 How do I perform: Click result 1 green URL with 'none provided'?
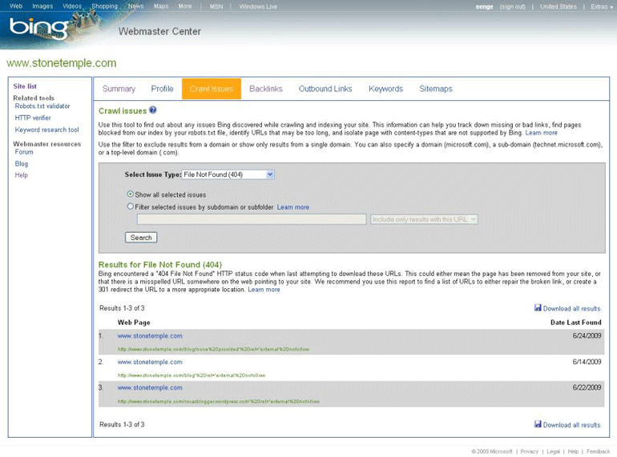click(x=213, y=349)
